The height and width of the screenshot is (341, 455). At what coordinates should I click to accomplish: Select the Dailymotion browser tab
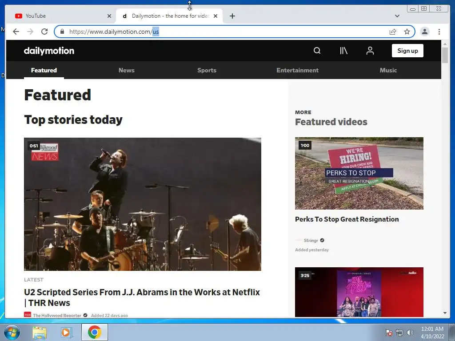169,16
